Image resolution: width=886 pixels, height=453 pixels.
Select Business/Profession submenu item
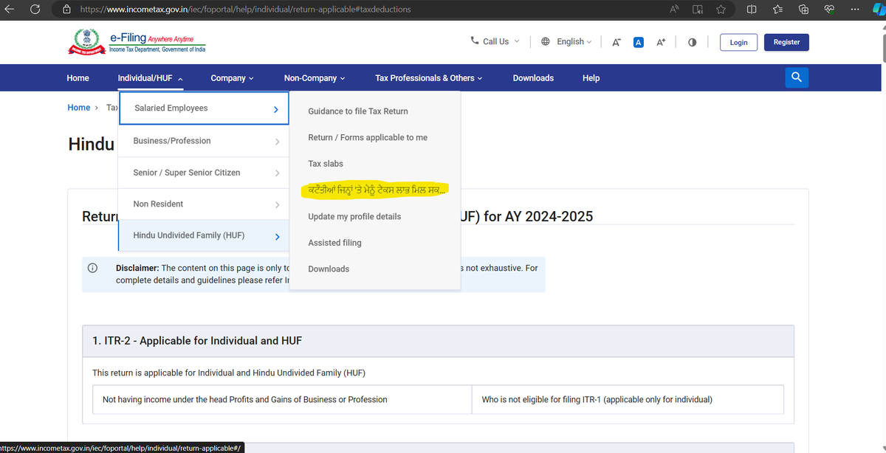(203, 140)
